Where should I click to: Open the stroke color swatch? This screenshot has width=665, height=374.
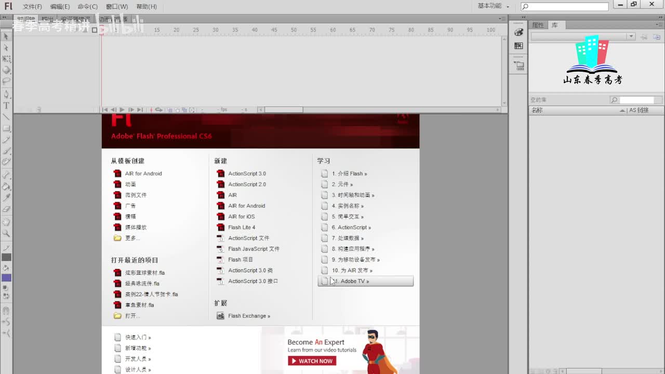6,257
